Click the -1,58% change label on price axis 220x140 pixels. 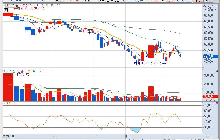[x=209, y=59]
